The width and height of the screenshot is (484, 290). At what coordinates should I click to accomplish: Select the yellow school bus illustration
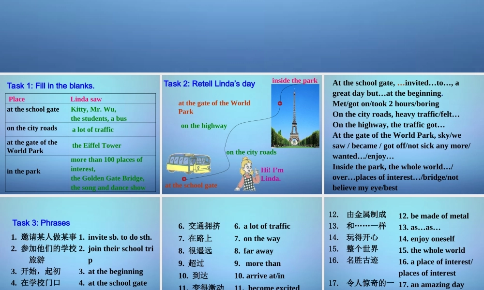(x=189, y=164)
